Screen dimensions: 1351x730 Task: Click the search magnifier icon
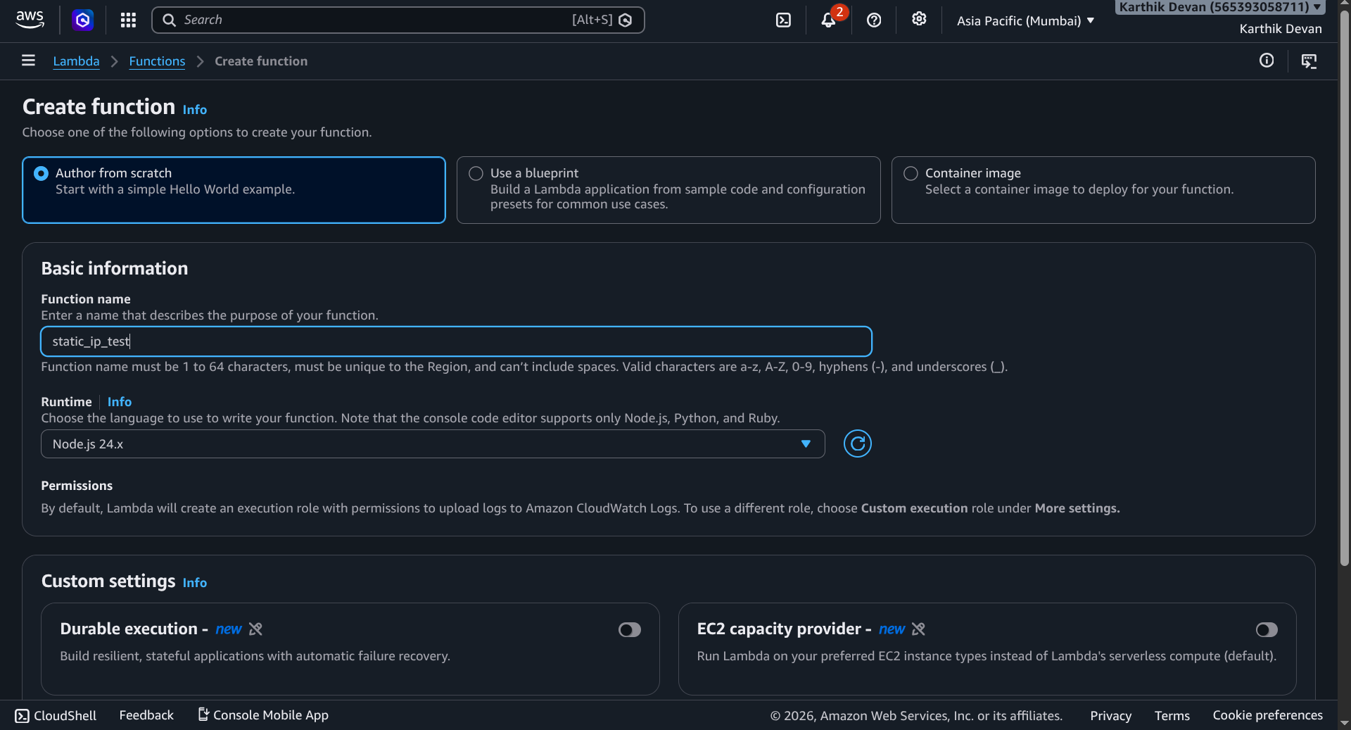click(169, 20)
